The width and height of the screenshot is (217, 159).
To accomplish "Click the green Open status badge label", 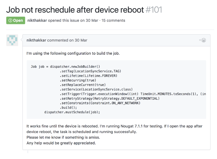I will coord(15,20).
